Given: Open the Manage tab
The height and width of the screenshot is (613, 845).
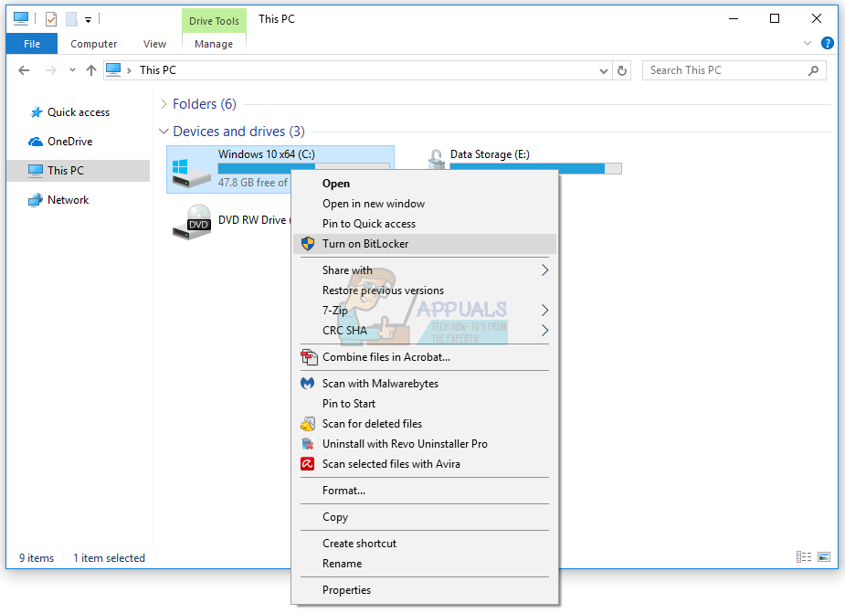Looking at the screenshot, I should pos(214,44).
